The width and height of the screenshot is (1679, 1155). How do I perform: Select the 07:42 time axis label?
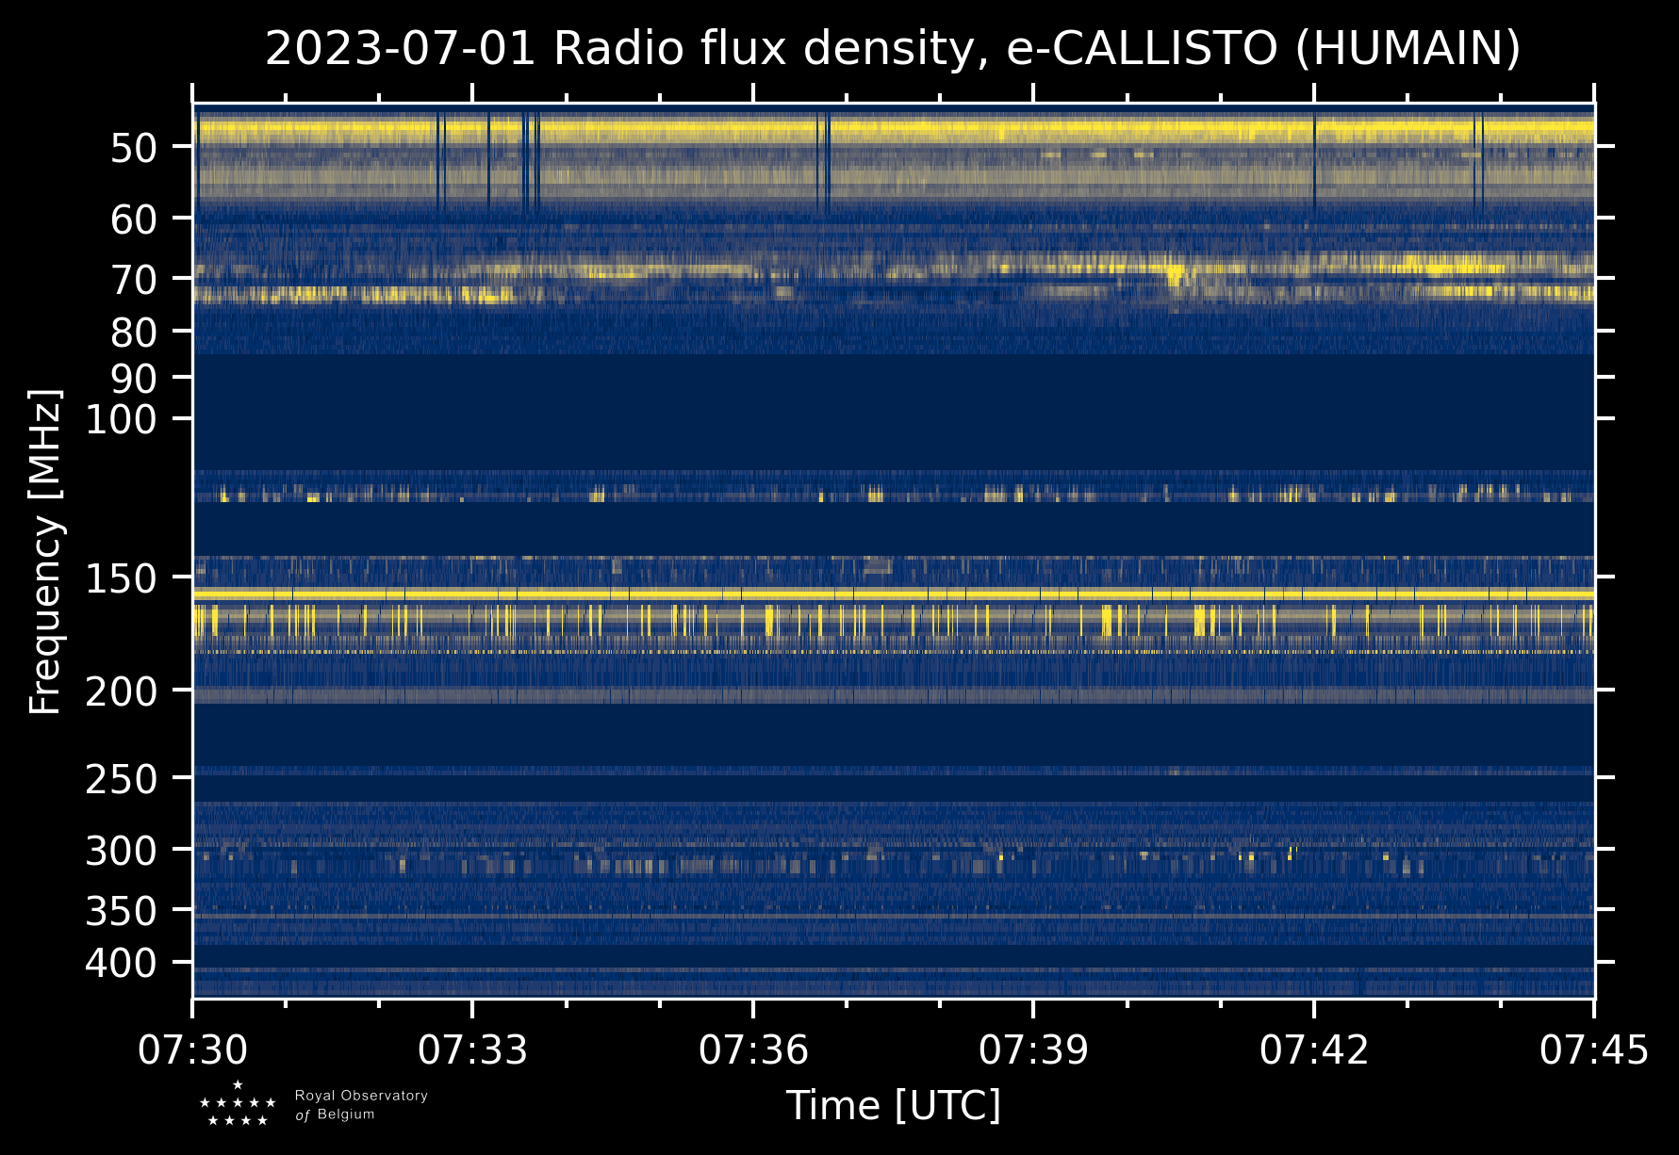[x=1314, y=1049]
